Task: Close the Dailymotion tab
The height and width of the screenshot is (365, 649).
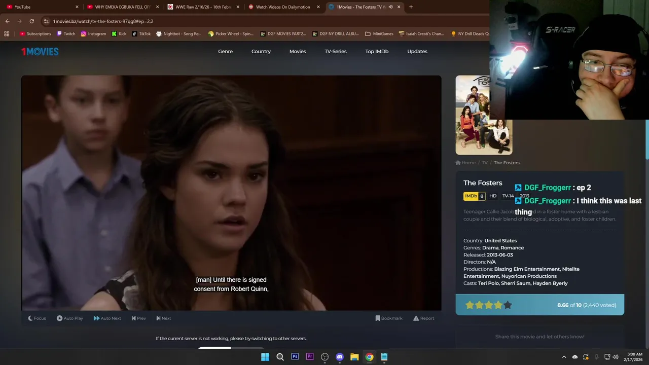Action: point(318,7)
